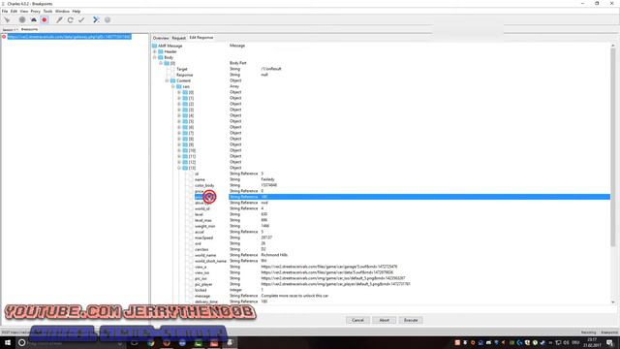This screenshot has height=349, width=620.
Task: Click the taskbar clock showing the date
Action: pyautogui.click(x=592, y=342)
